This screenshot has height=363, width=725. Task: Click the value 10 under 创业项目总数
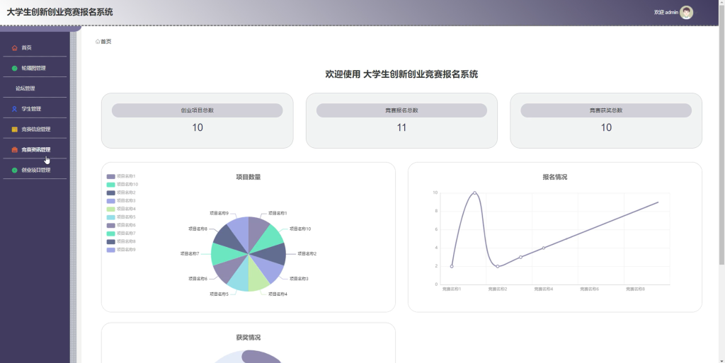point(198,127)
